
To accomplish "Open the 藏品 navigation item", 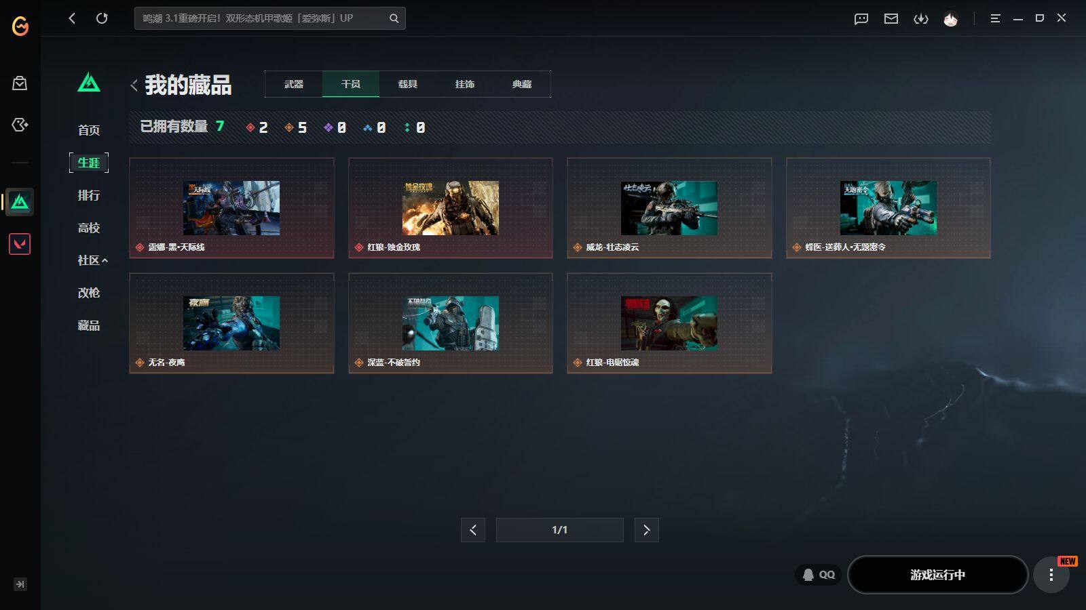I will tap(89, 325).
